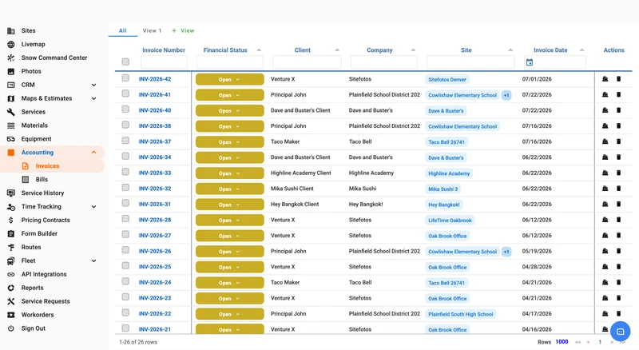Open Snow Command Center snowflake icon
The width and height of the screenshot is (639, 350).
click(11, 58)
